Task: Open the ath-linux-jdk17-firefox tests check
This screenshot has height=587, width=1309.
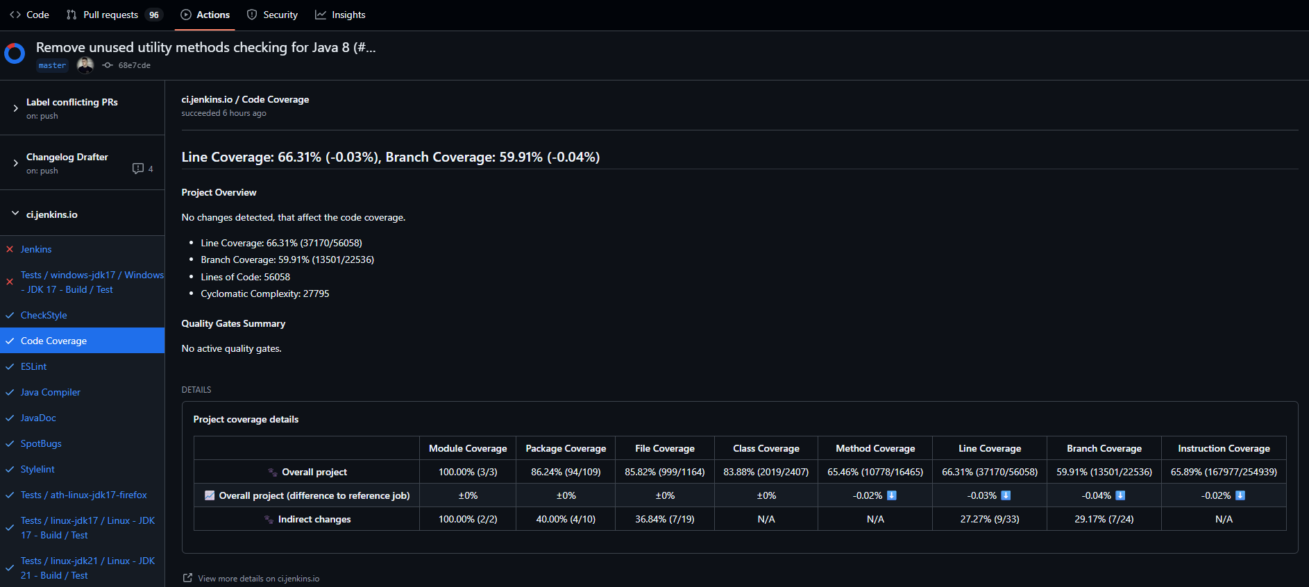Action: [x=84, y=495]
